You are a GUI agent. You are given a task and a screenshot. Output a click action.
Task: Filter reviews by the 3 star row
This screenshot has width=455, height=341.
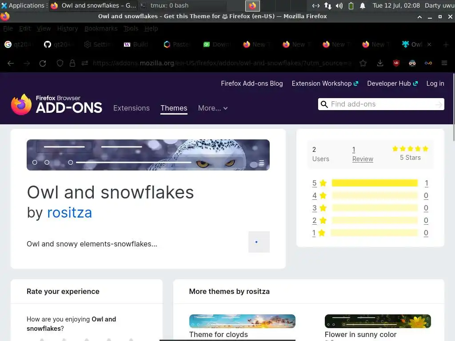click(370, 208)
